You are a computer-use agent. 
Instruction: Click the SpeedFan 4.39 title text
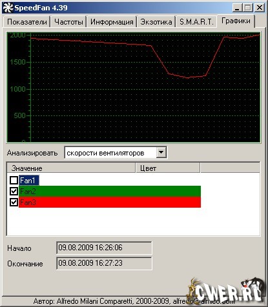tap(41, 8)
